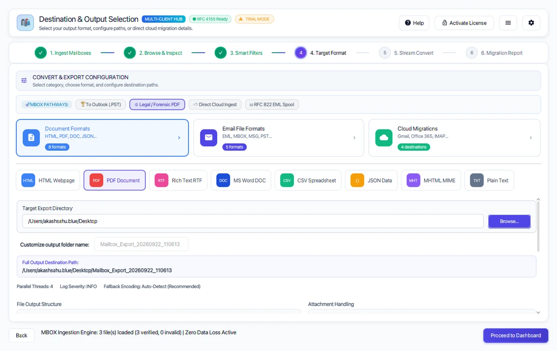
Task: Open the hamburger menu icon
Action: click(x=508, y=23)
